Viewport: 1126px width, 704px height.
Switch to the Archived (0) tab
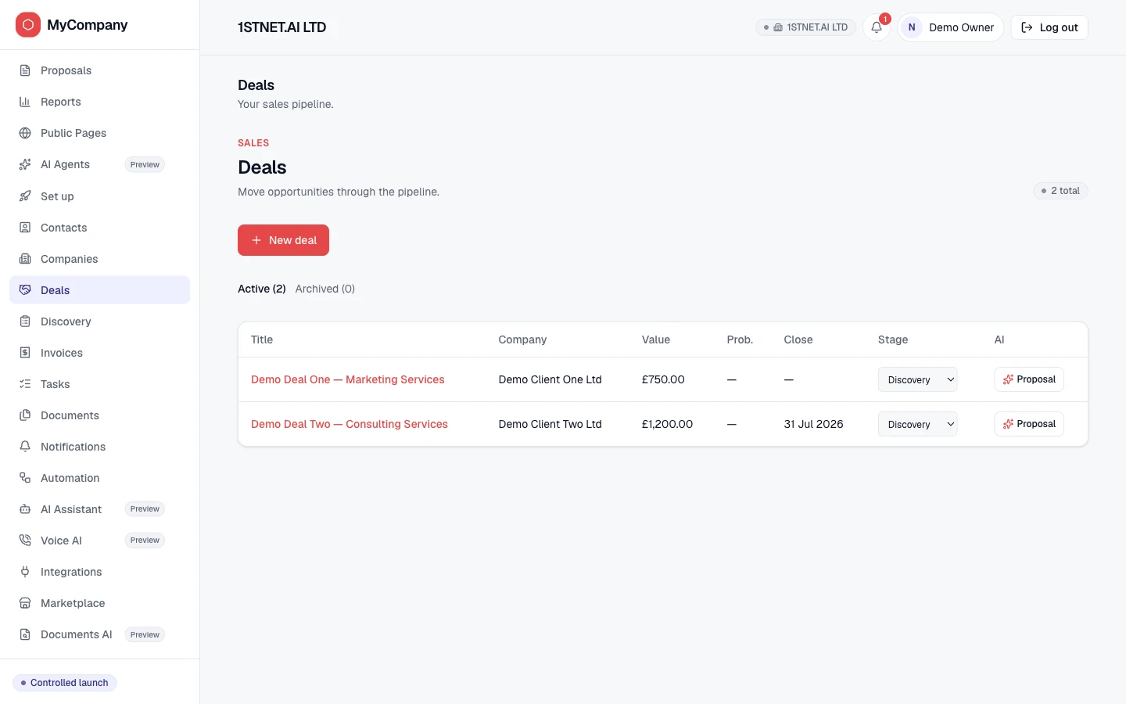click(325, 289)
